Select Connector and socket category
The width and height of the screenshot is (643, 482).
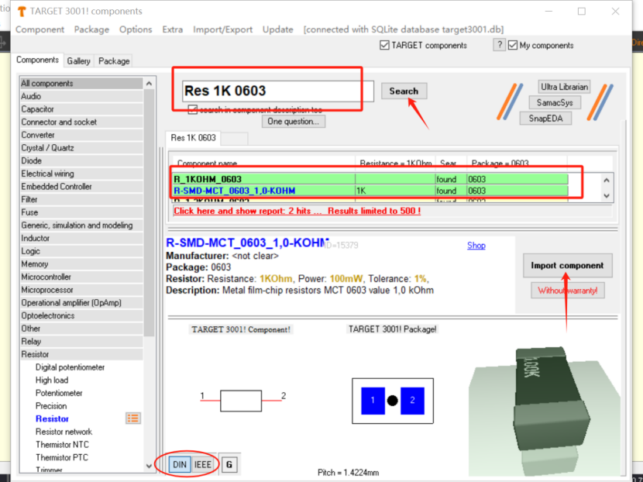(x=81, y=122)
